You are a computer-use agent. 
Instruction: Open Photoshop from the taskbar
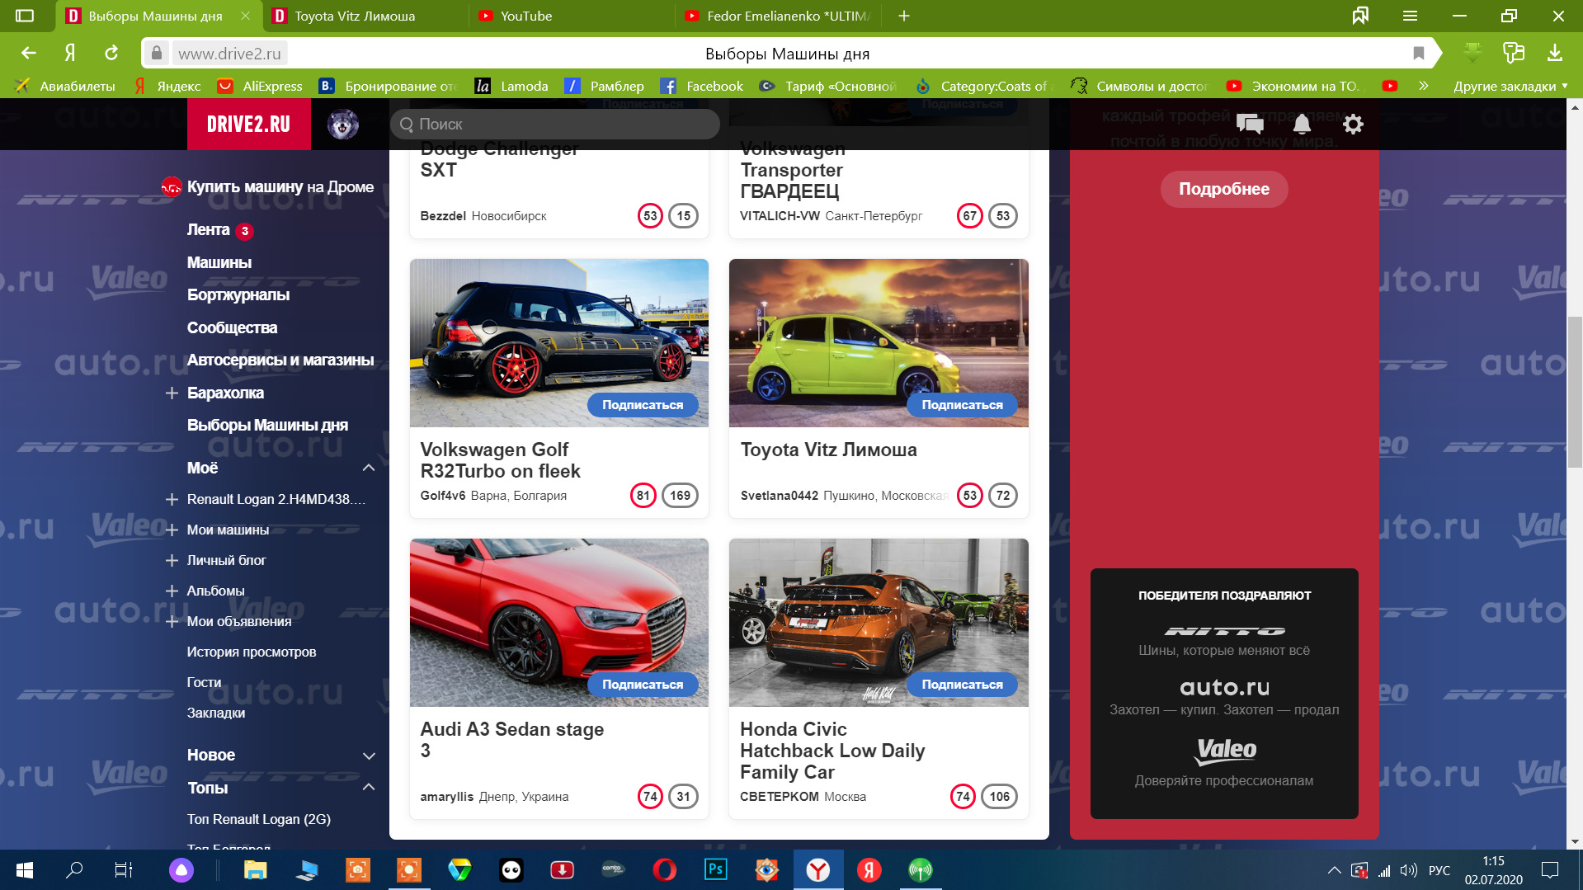click(716, 869)
